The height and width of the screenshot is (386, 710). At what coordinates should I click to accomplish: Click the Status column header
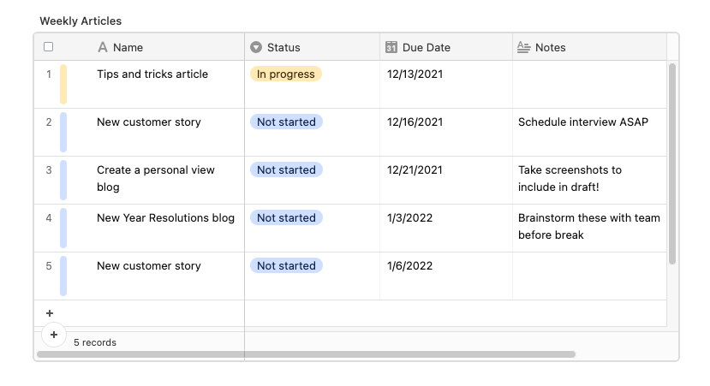tap(312, 47)
